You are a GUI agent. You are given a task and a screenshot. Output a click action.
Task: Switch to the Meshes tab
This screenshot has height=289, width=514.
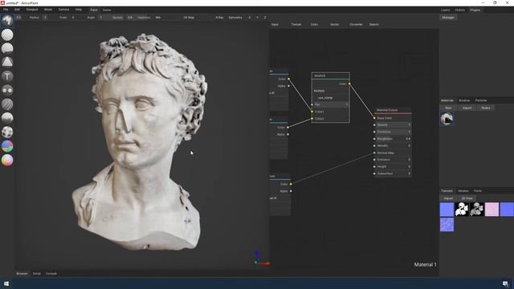click(x=463, y=191)
